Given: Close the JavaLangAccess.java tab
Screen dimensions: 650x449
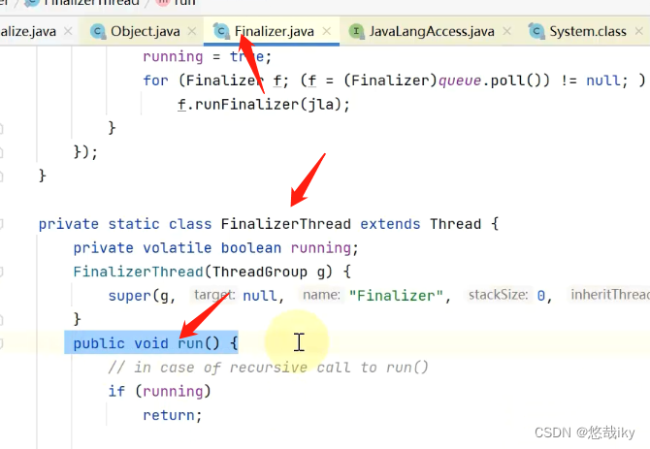Looking at the screenshot, I should click(506, 31).
